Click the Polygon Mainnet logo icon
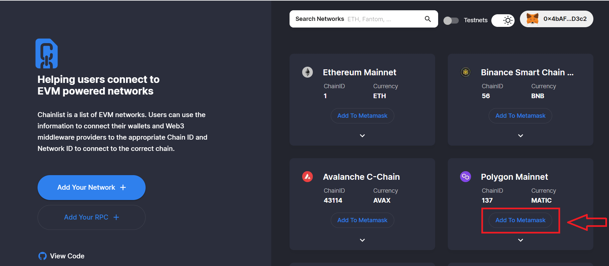Screen dimensions: 609x266 point(465,176)
